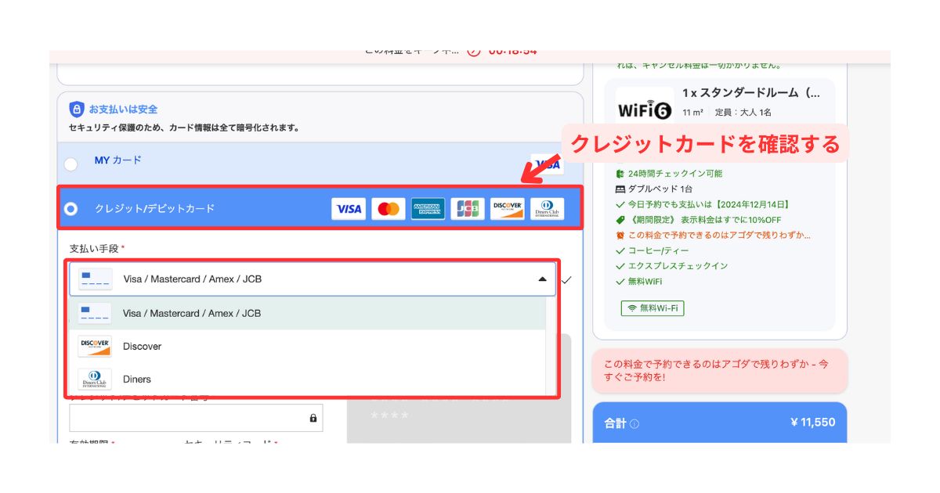Click the 今日予約でも支払いは 2024年12月14日 line
Screen dimensions: 940x493
pos(703,205)
